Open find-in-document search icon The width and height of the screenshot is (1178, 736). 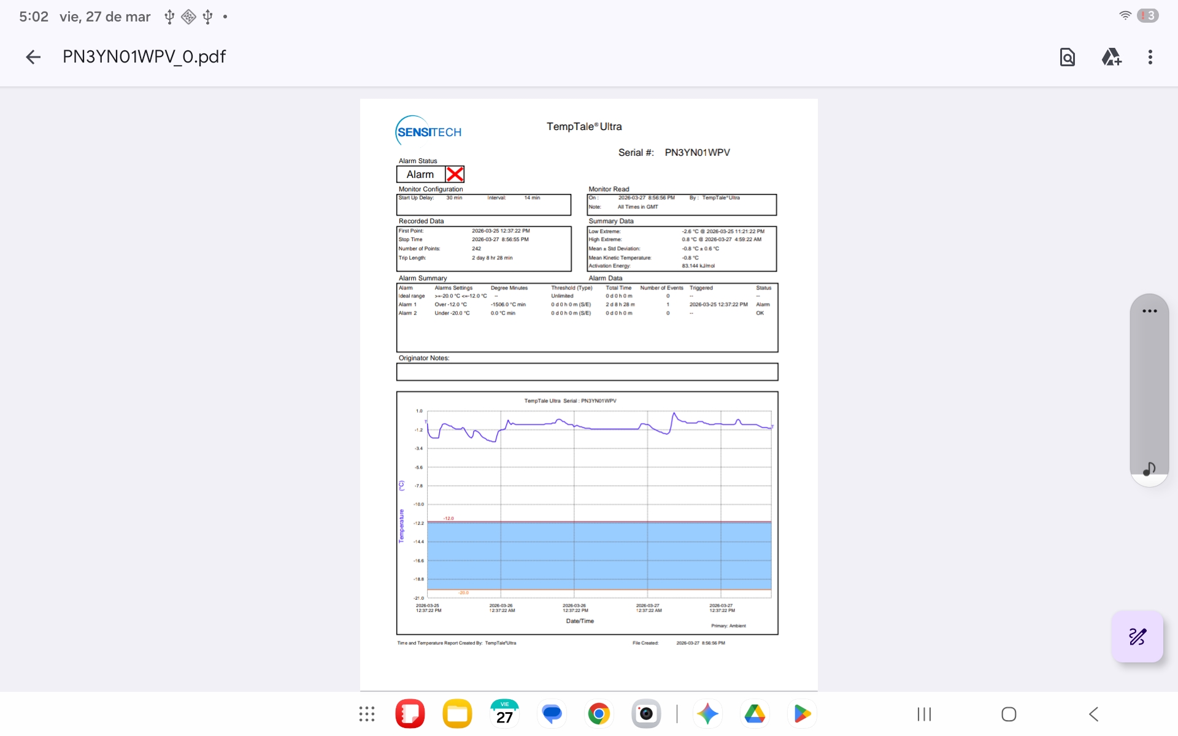[1068, 57]
